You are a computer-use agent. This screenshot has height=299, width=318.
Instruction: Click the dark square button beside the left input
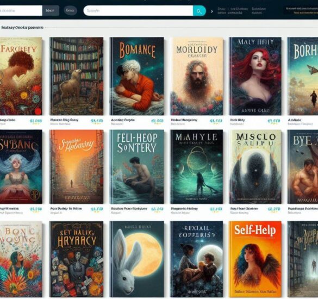pyautogui.click(x=51, y=10)
